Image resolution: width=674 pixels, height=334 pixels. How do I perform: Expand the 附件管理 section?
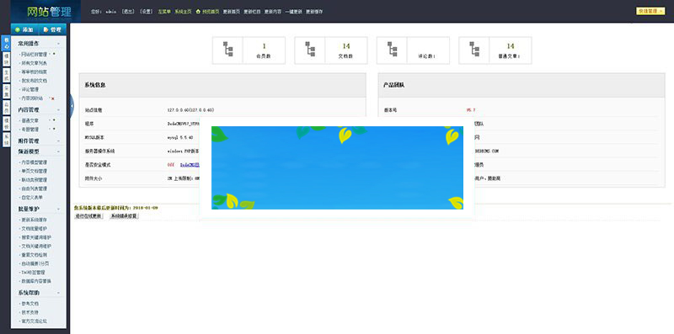(58, 140)
